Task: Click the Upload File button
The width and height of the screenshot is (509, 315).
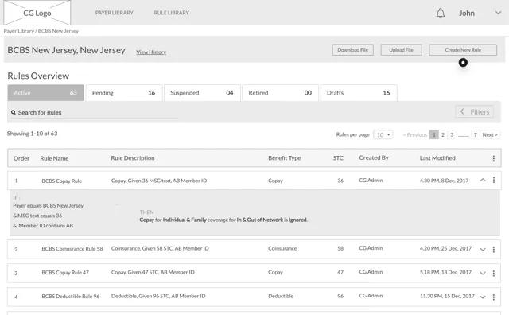Action: click(x=401, y=50)
